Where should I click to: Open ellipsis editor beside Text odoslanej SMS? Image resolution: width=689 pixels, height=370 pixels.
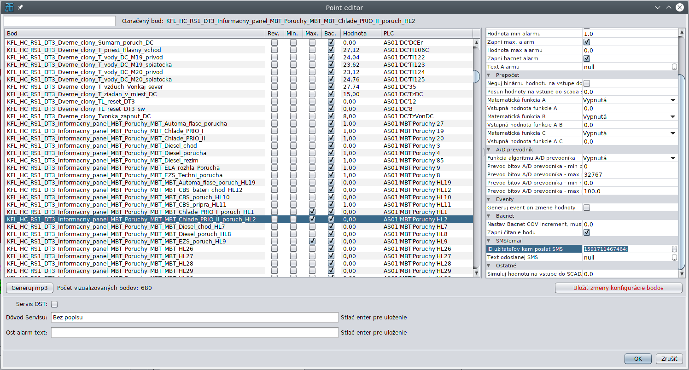click(674, 257)
